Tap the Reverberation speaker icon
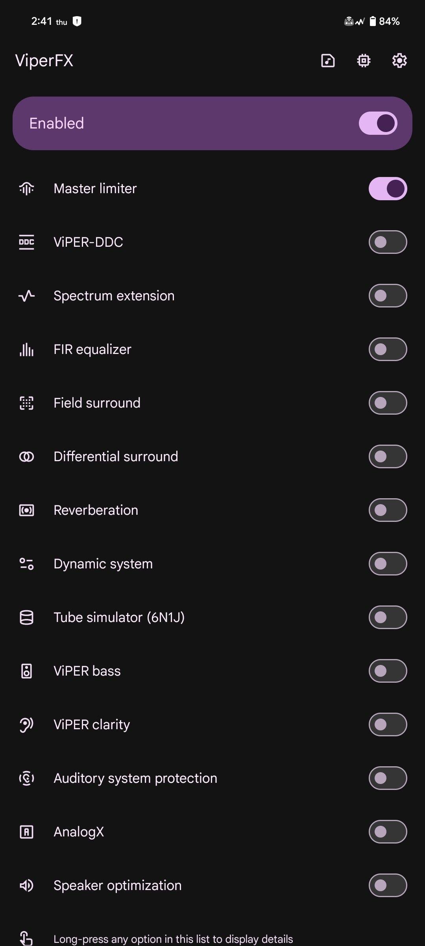Viewport: 425px width, 946px height. (x=27, y=510)
